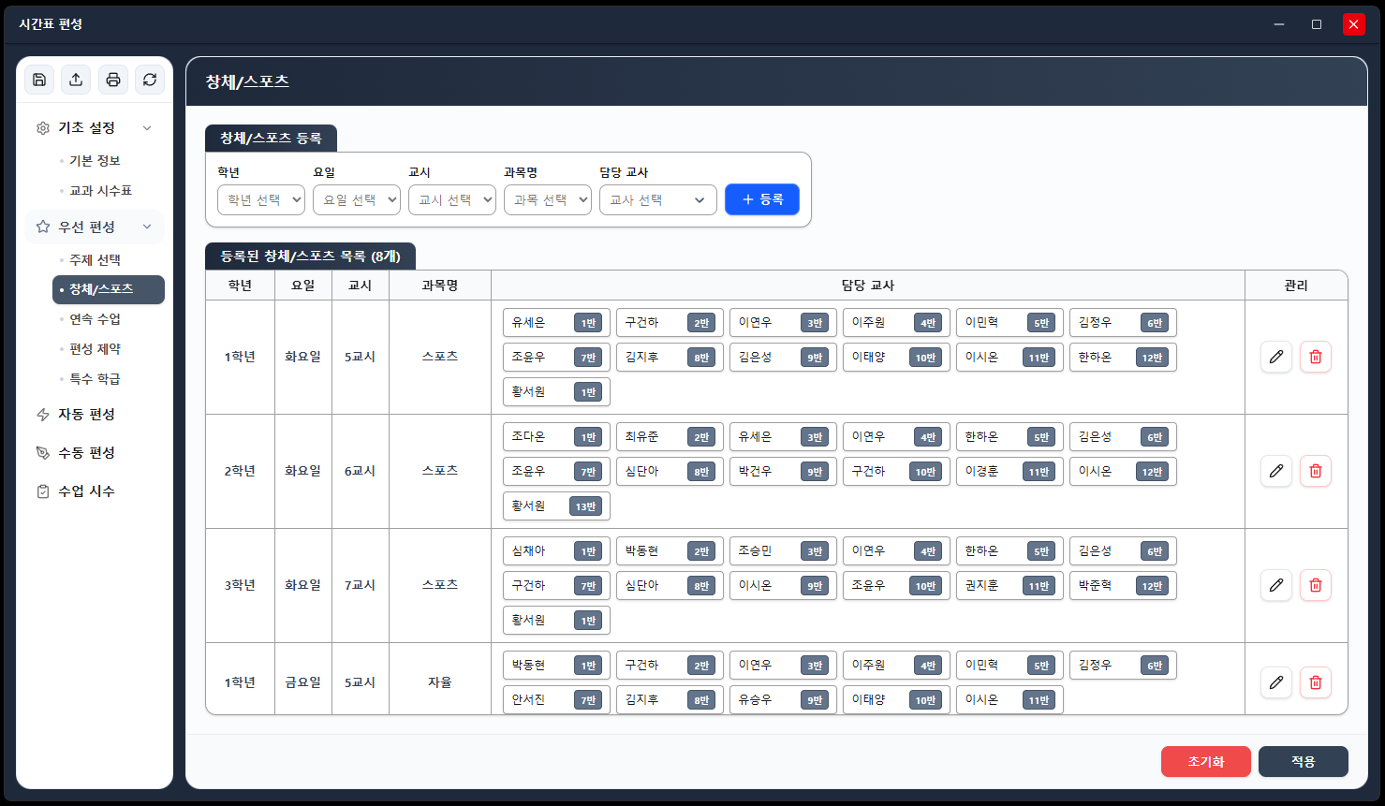Image resolution: width=1385 pixels, height=806 pixels.
Task: Edit the 1학년 화요일 5교시 스포츠 row
Action: coord(1276,357)
